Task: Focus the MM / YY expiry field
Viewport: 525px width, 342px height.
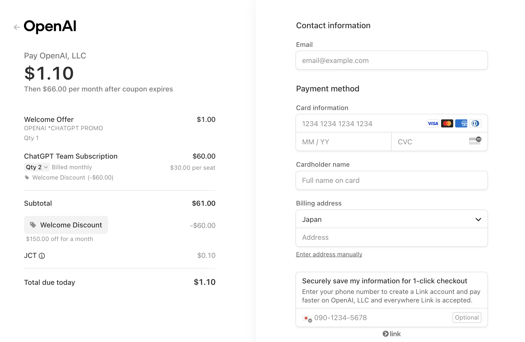Action: pos(344,142)
